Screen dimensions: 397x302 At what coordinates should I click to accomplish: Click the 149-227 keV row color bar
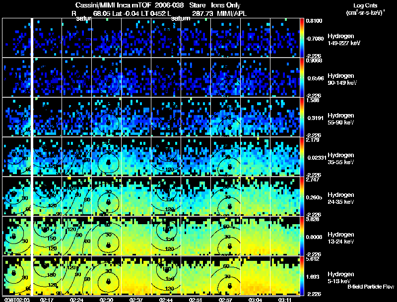(x=302, y=38)
